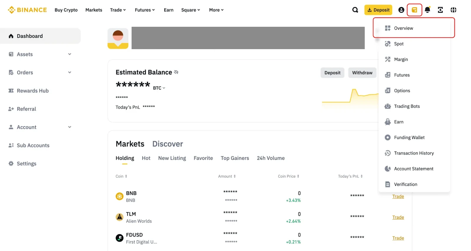The image size is (471, 251).
Task: Click the Trade link for FDUSD
Action: coord(398,238)
